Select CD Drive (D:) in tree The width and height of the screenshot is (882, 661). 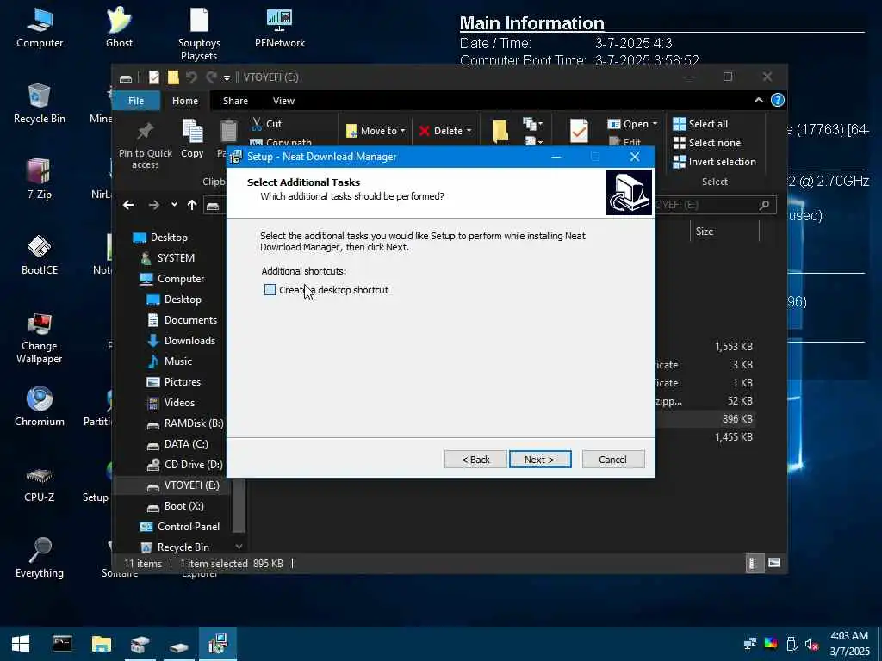(184, 465)
